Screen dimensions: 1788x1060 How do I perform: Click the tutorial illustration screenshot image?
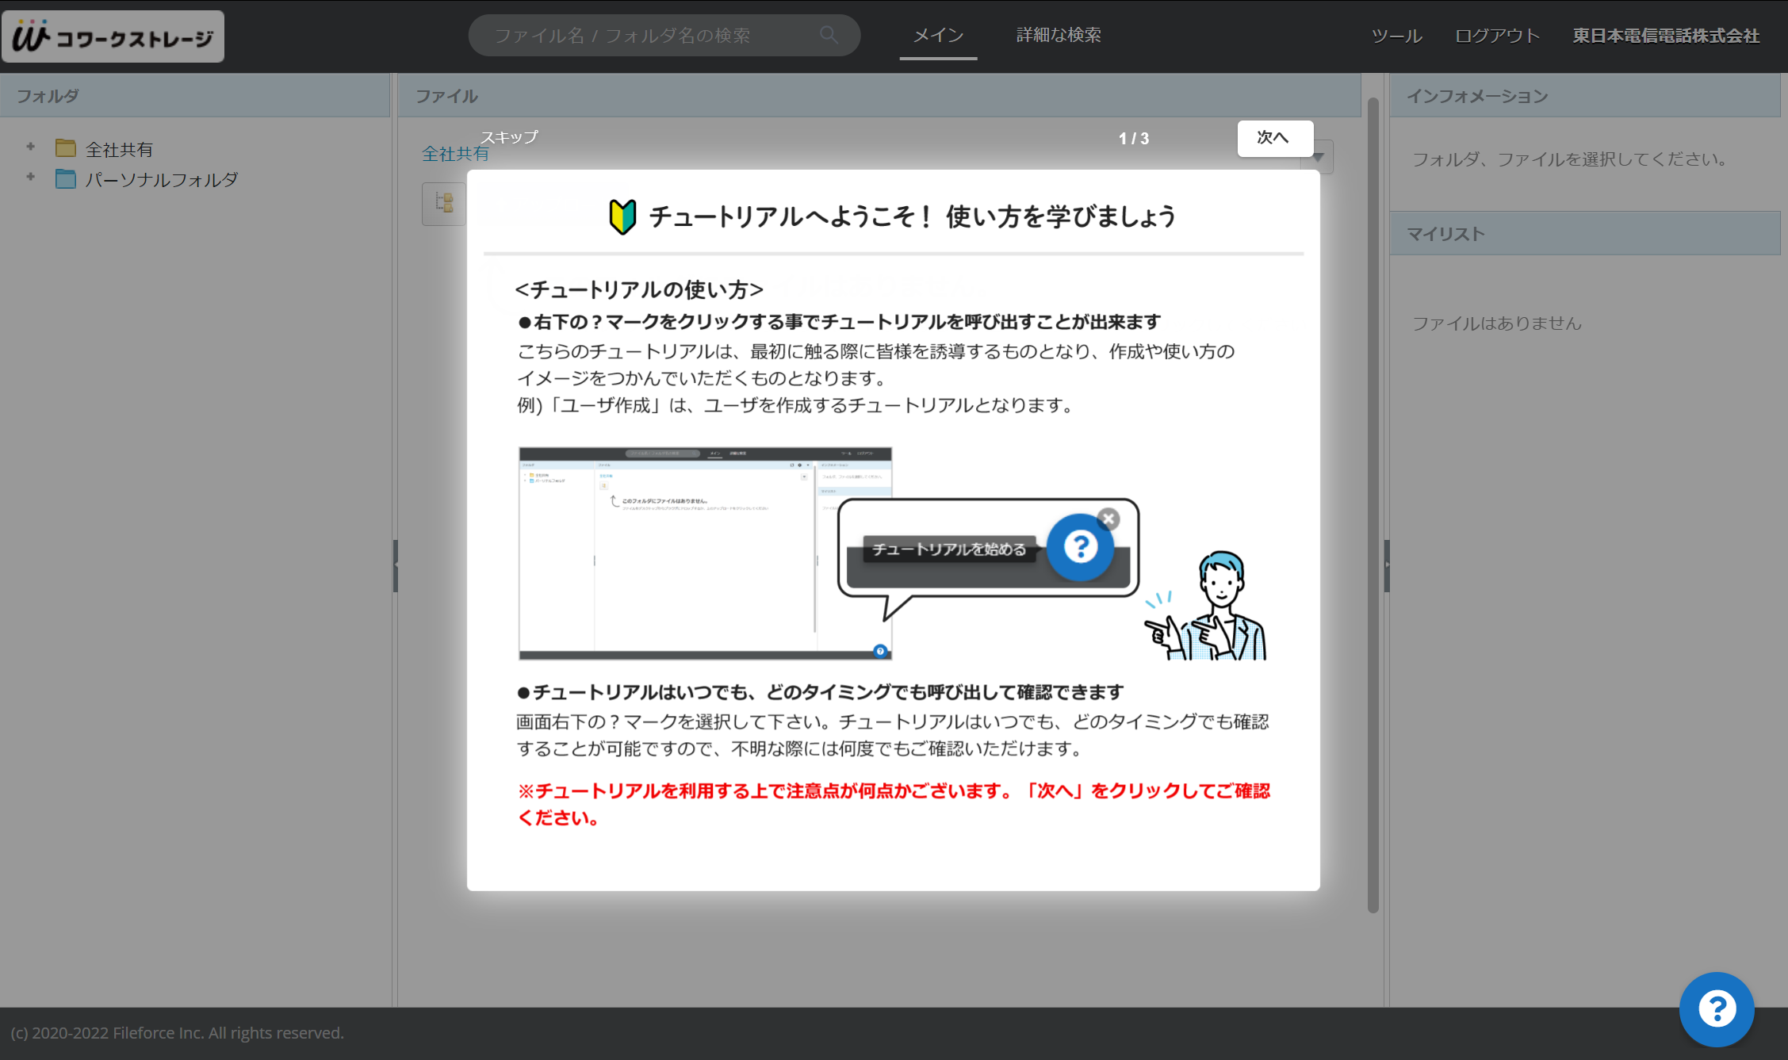[x=705, y=553]
